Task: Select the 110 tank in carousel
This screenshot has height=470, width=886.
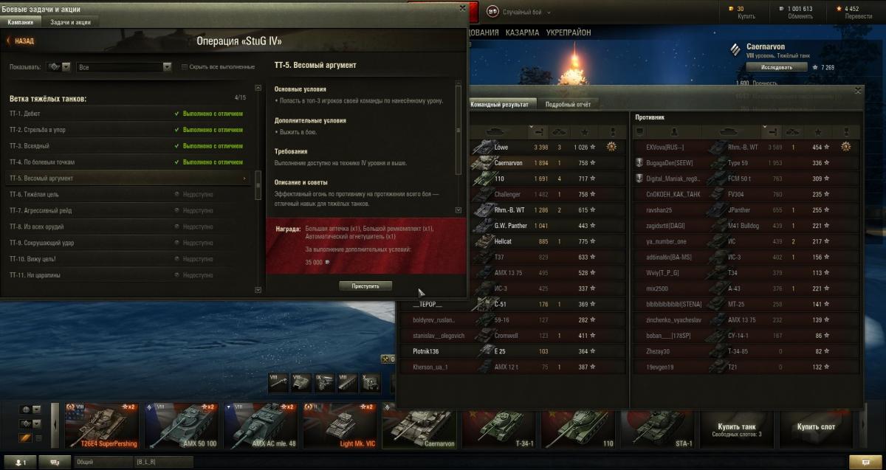Action: (x=577, y=430)
